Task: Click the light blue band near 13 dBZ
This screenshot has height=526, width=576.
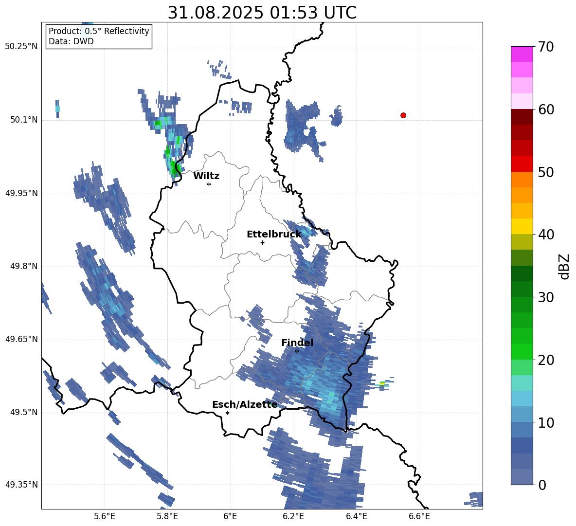Action: [x=522, y=399]
